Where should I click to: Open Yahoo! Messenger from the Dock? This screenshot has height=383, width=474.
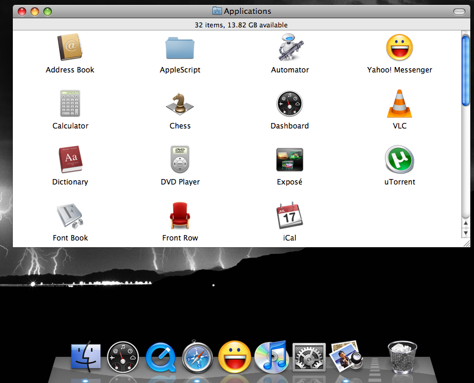[x=235, y=357]
